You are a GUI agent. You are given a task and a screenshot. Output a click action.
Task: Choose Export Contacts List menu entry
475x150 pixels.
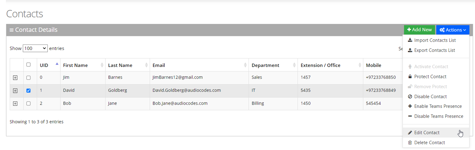(434, 50)
